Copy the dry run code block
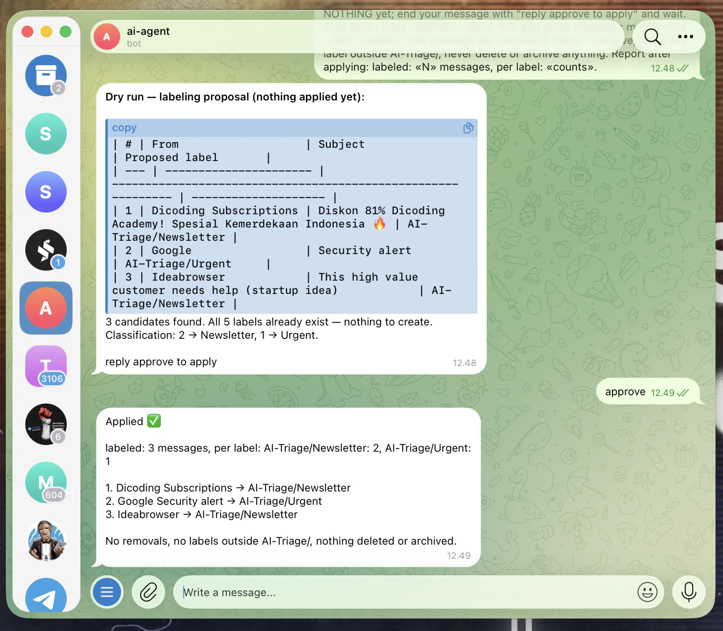 tap(468, 128)
